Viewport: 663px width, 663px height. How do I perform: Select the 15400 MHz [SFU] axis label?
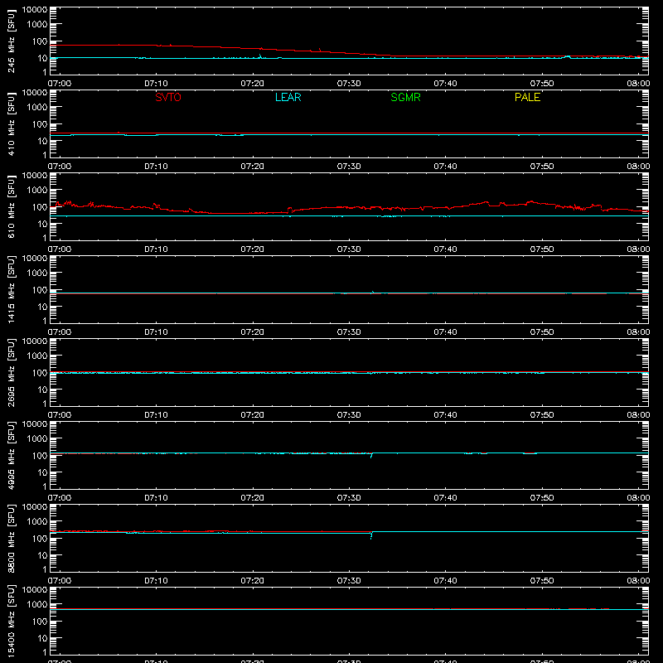tap(12, 621)
